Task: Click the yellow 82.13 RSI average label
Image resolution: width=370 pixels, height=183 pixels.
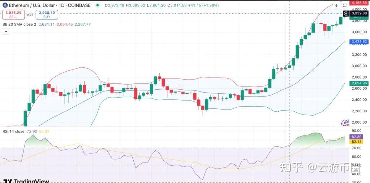Action: (356, 142)
